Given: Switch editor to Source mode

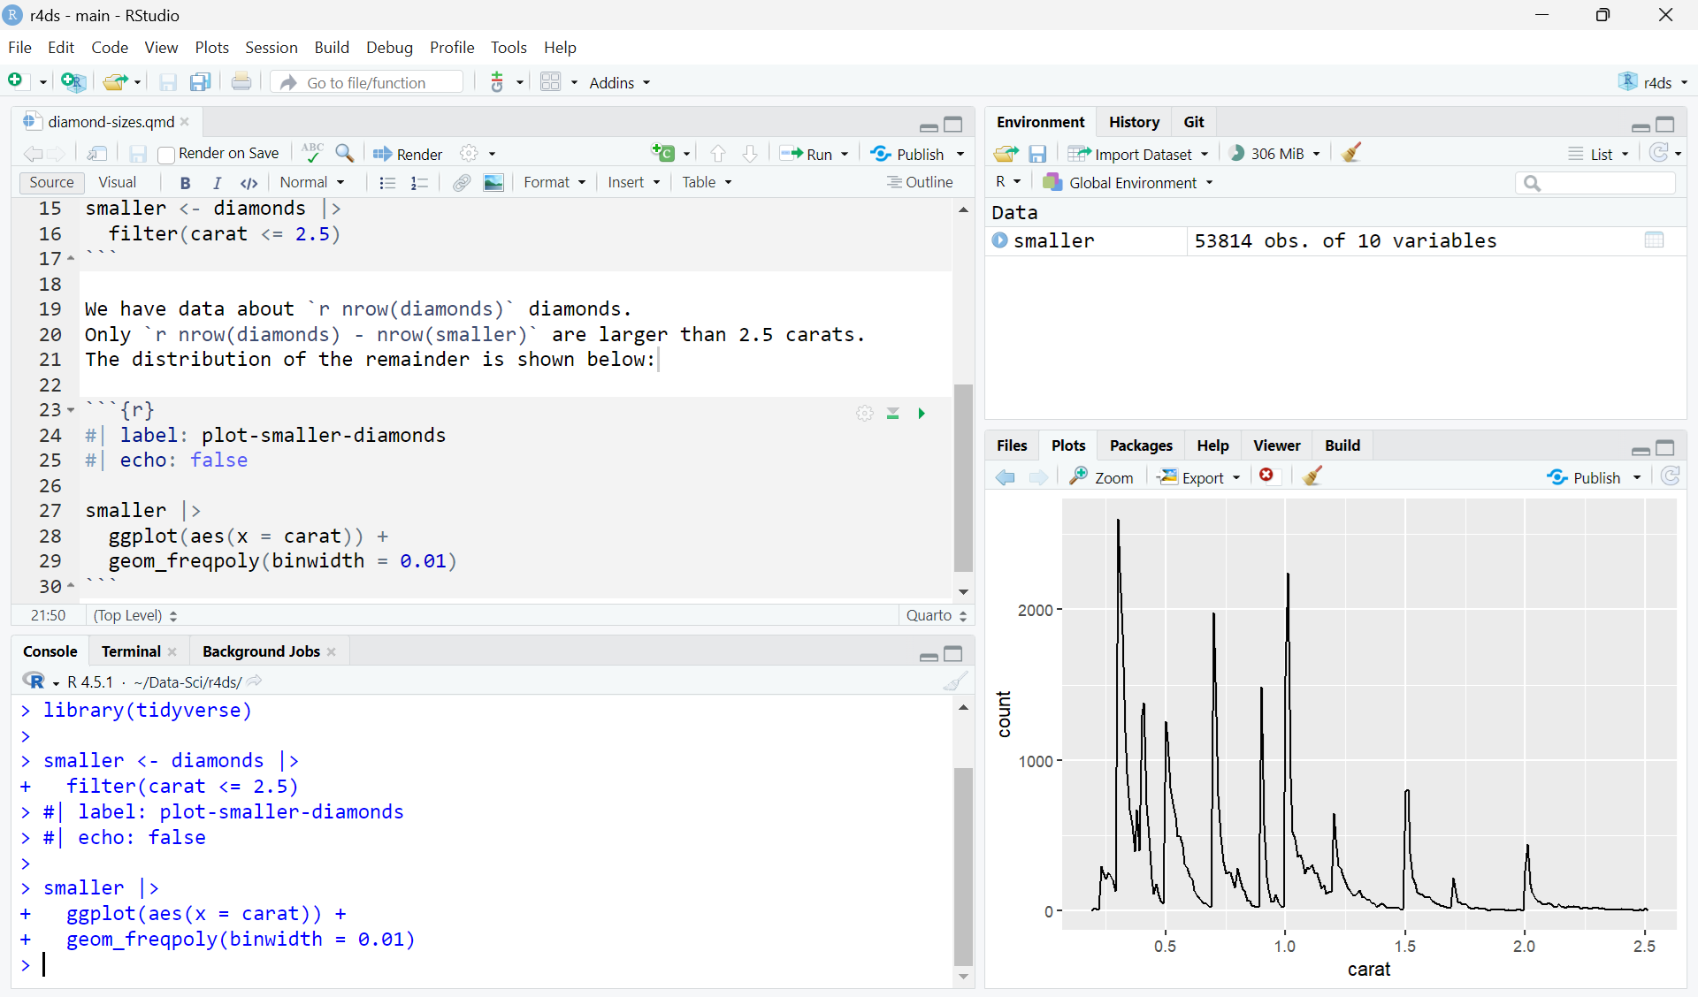Looking at the screenshot, I should point(51,182).
